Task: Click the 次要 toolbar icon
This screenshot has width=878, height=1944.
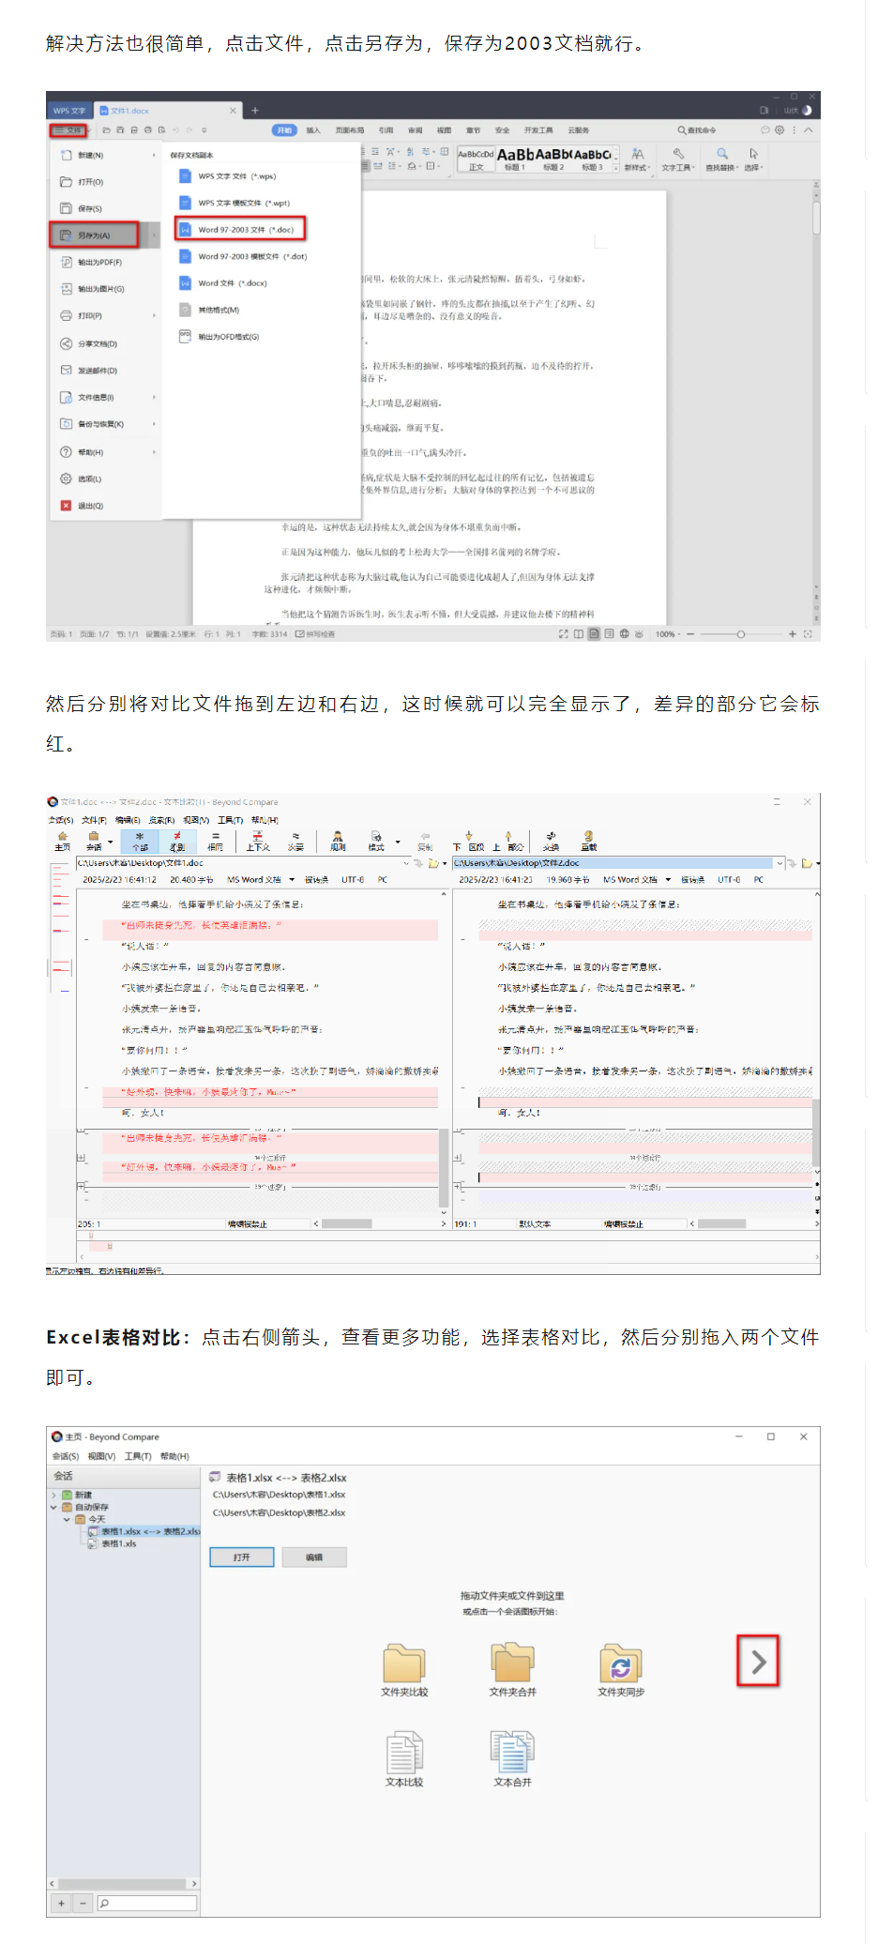Action: (x=295, y=840)
